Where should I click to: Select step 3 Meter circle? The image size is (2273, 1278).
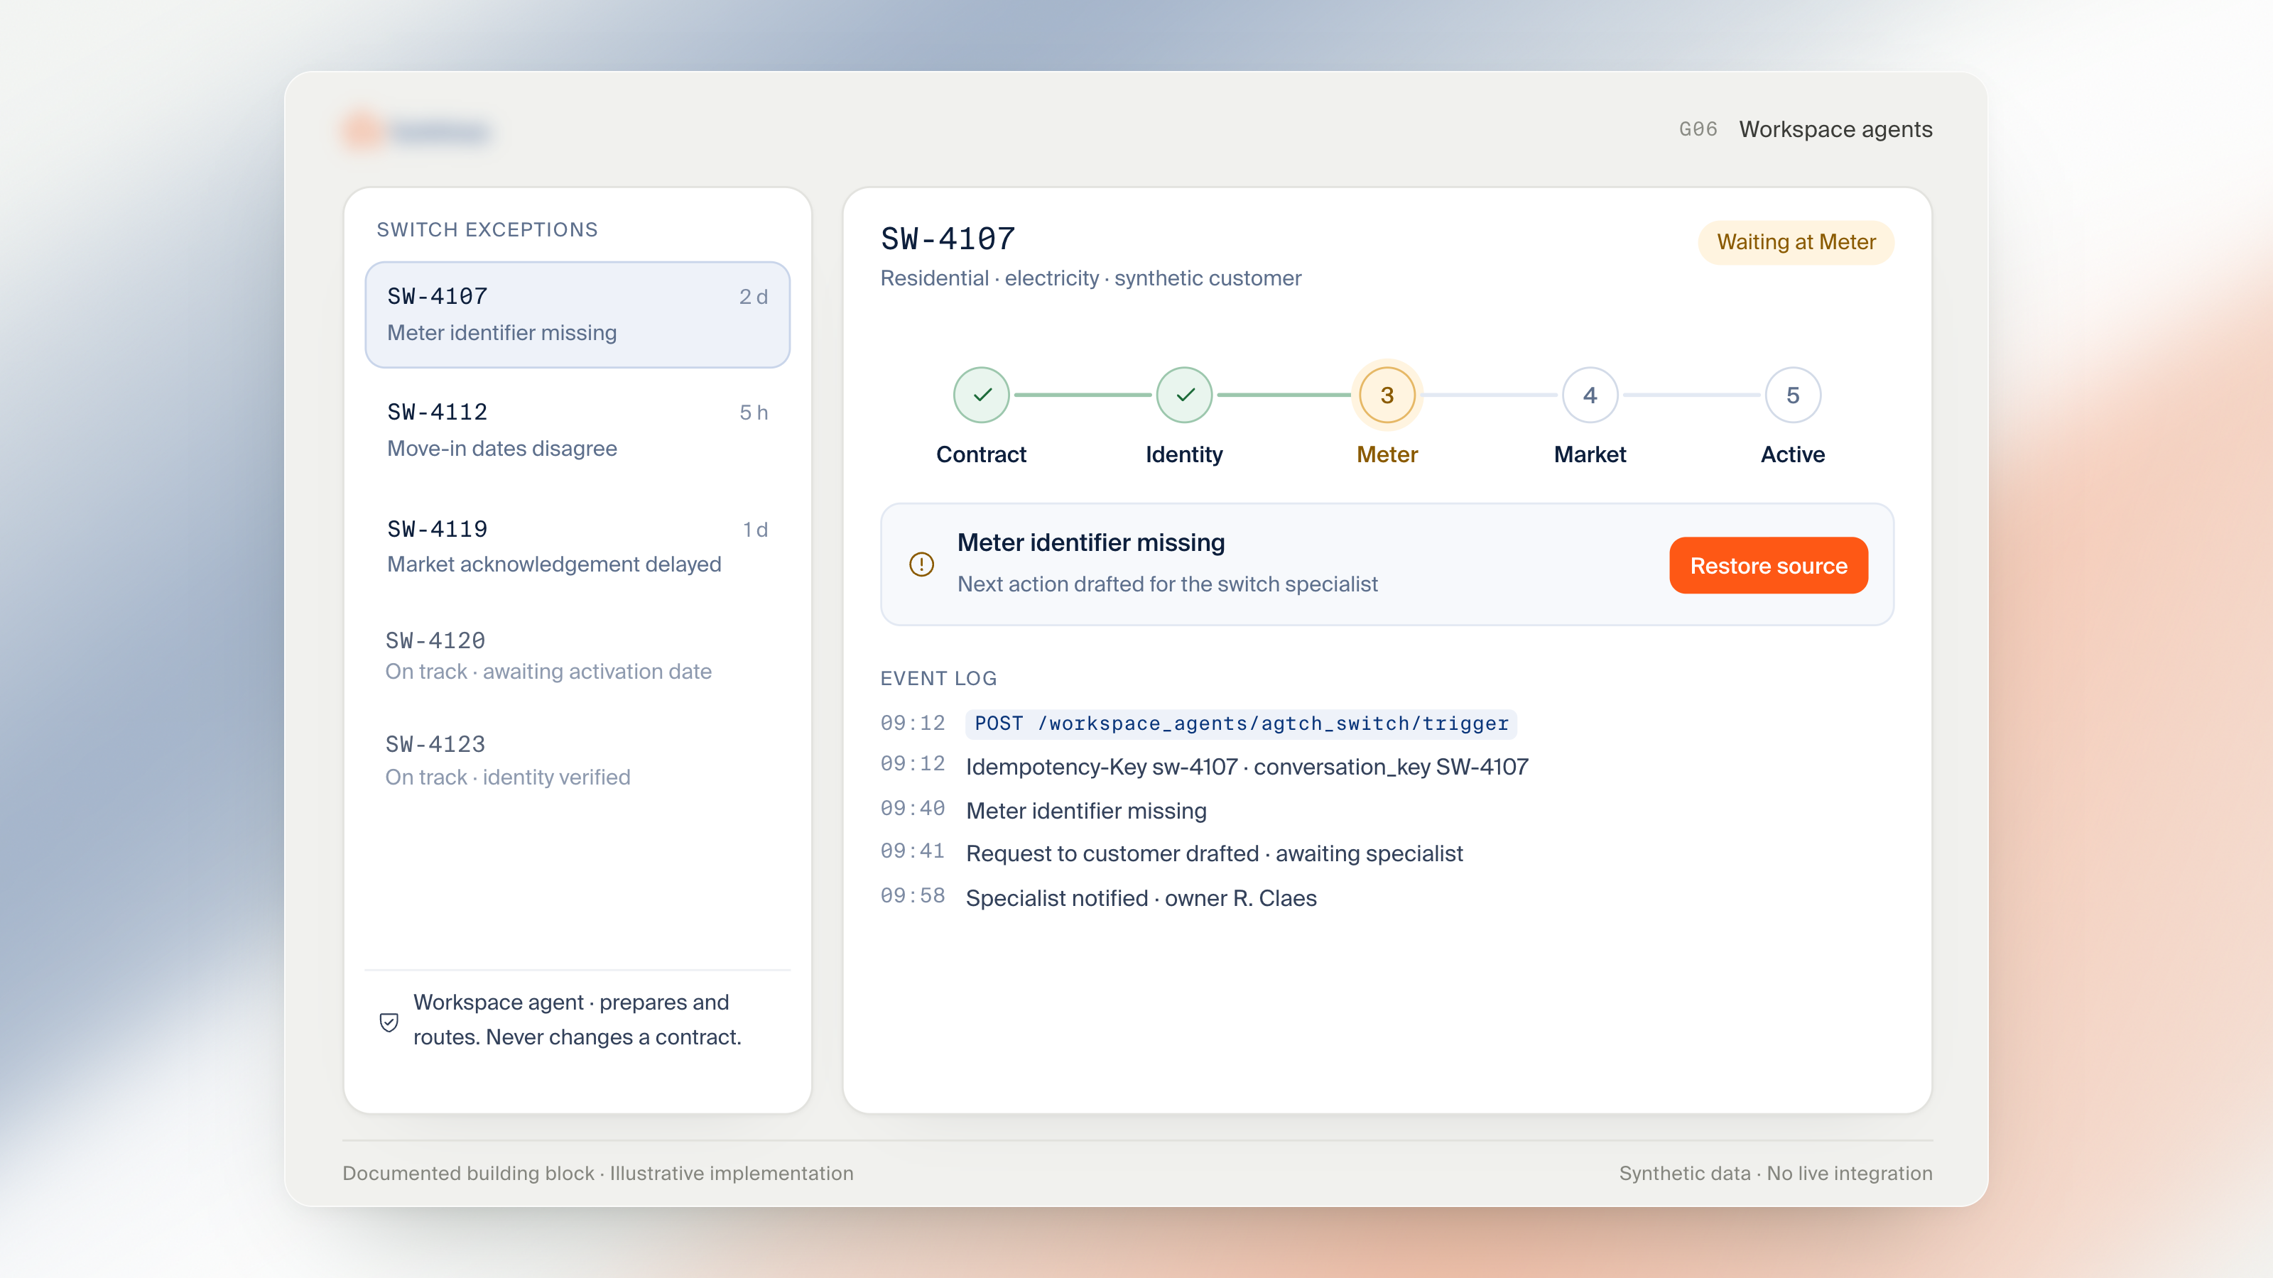(x=1387, y=395)
